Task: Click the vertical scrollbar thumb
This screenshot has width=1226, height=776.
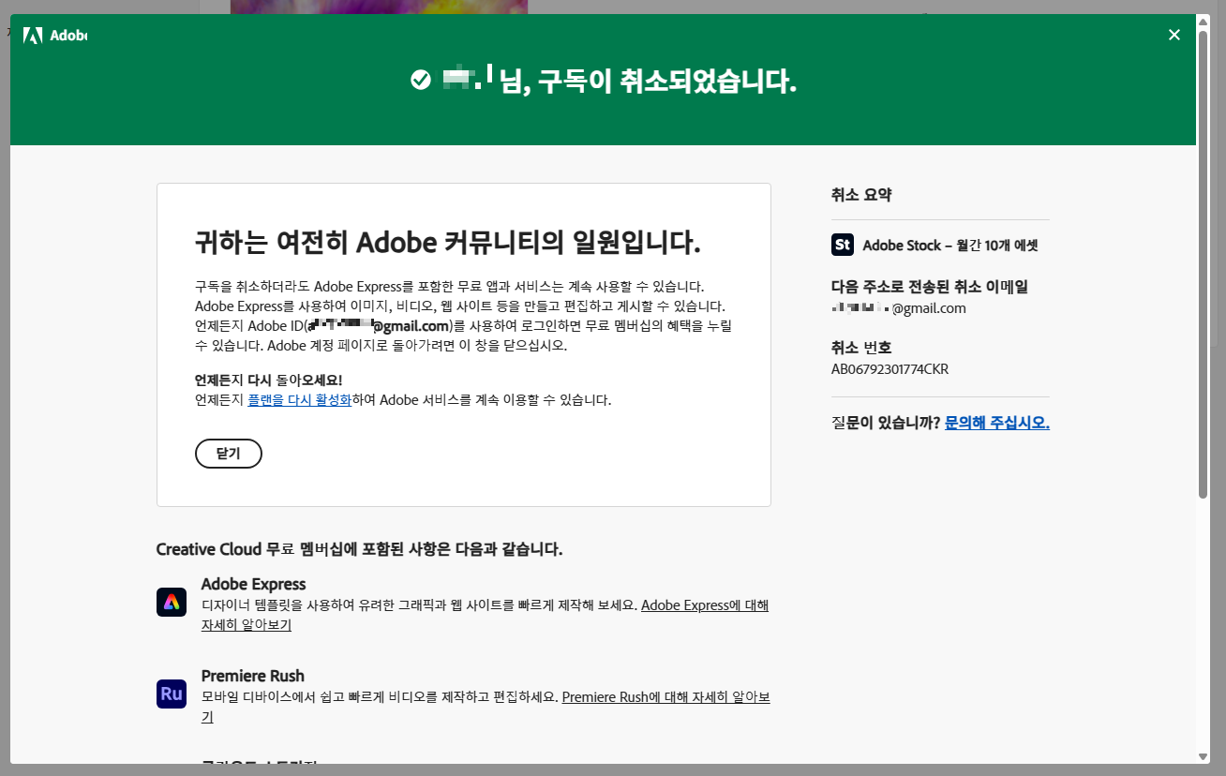Action: [1204, 264]
